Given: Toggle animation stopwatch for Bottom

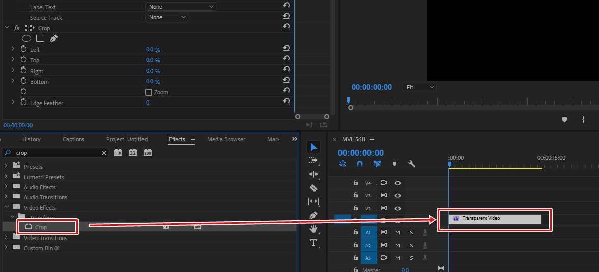Looking at the screenshot, I should [x=24, y=81].
